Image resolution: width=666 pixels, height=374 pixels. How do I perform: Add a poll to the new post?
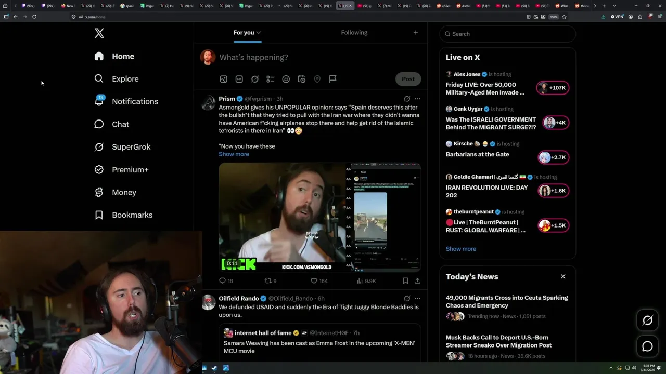point(270,79)
